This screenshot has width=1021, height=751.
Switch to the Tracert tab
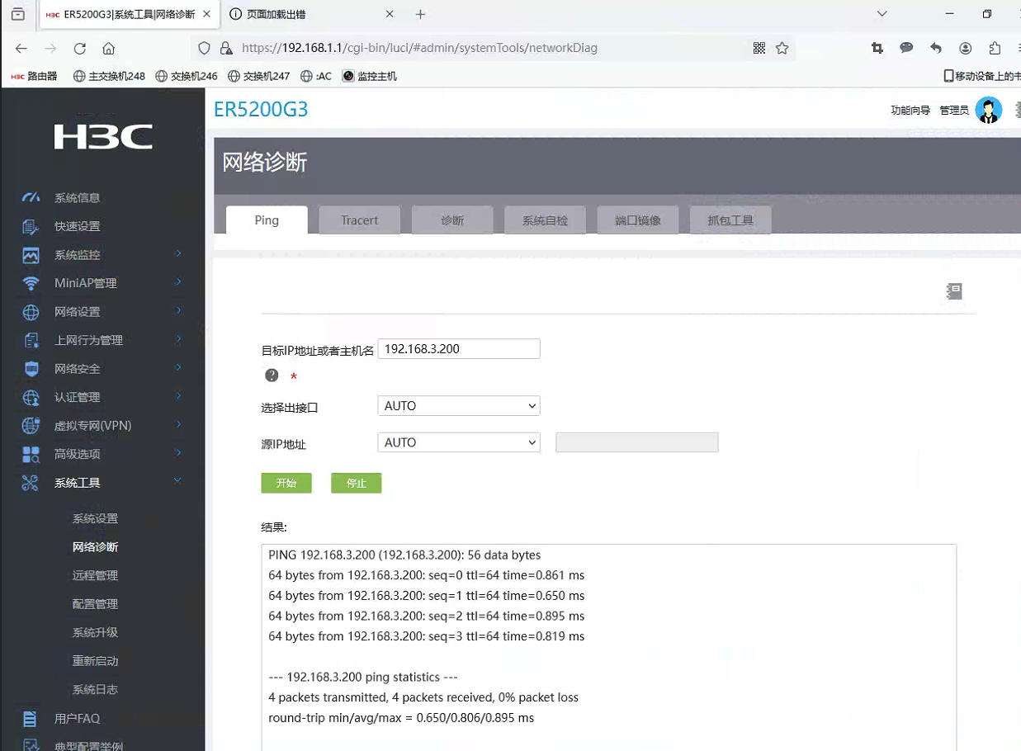point(360,220)
